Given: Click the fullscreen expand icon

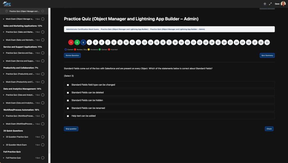Looking at the screenshot, I should 270,4.
